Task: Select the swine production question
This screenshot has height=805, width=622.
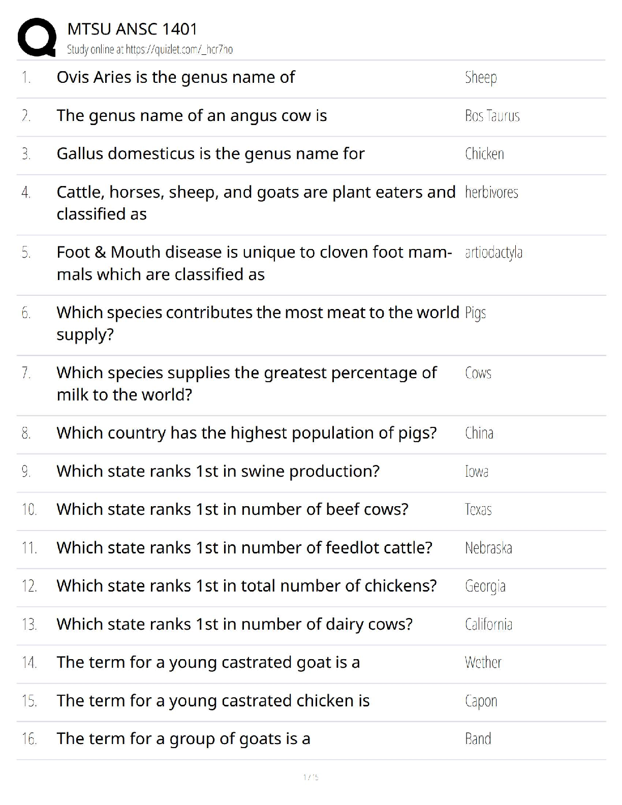Action: [218, 471]
